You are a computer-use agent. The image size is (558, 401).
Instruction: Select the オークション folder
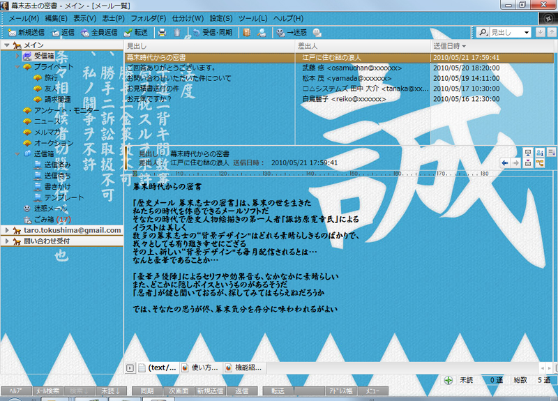48,143
